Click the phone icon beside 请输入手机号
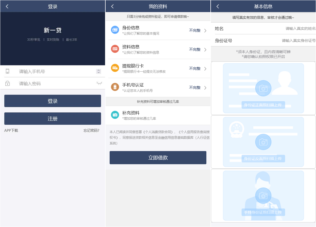316x227 pixels. (x=8, y=71)
